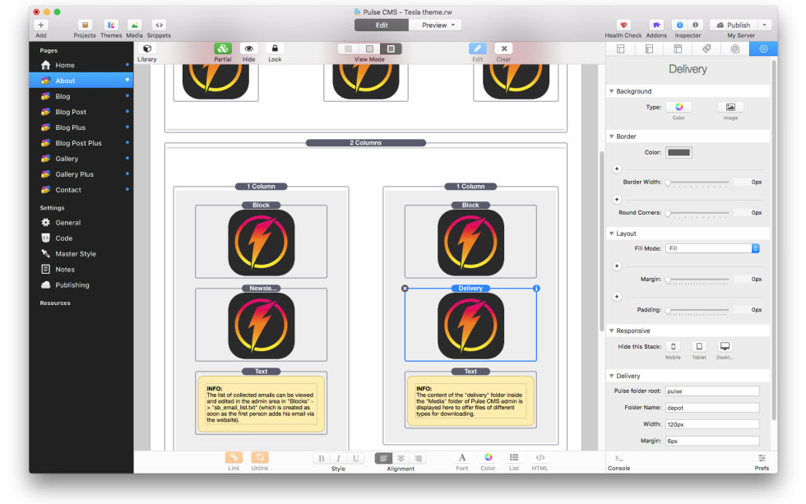Open the Preview dropdown arrow

point(453,25)
